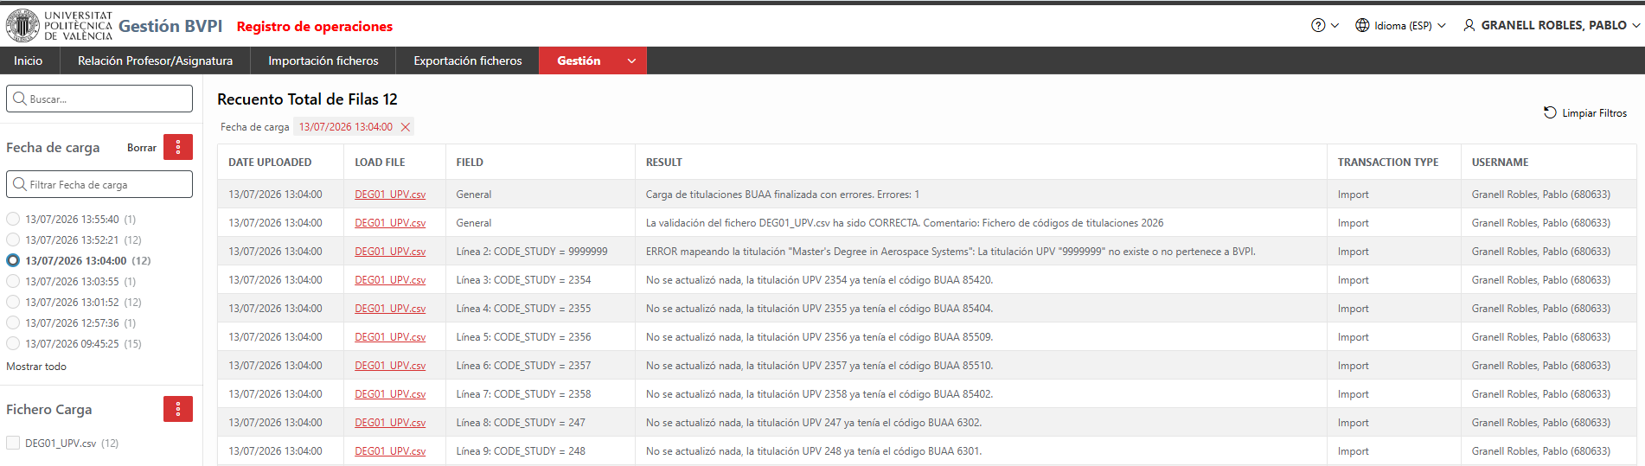Click the user profile icon

[1469, 26]
